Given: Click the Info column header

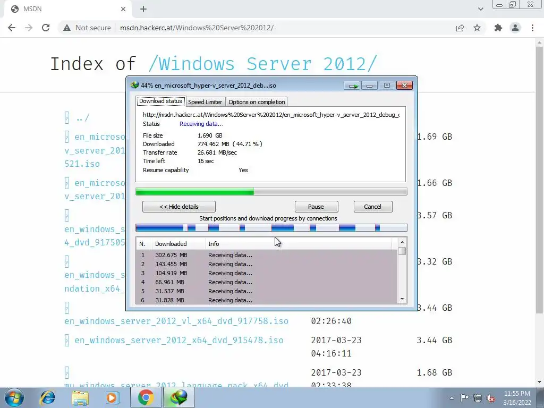Looking at the screenshot, I should click(299, 244).
